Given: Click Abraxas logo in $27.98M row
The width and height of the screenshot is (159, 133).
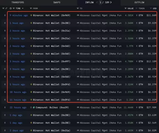Looking at the screenshot, I should [x=78, y=108].
